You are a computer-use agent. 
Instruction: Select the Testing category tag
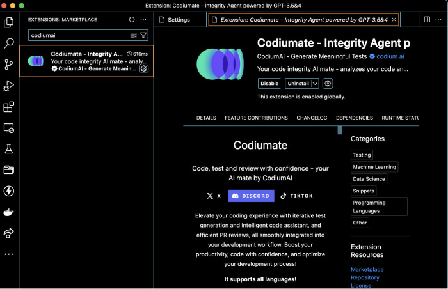[362, 155]
